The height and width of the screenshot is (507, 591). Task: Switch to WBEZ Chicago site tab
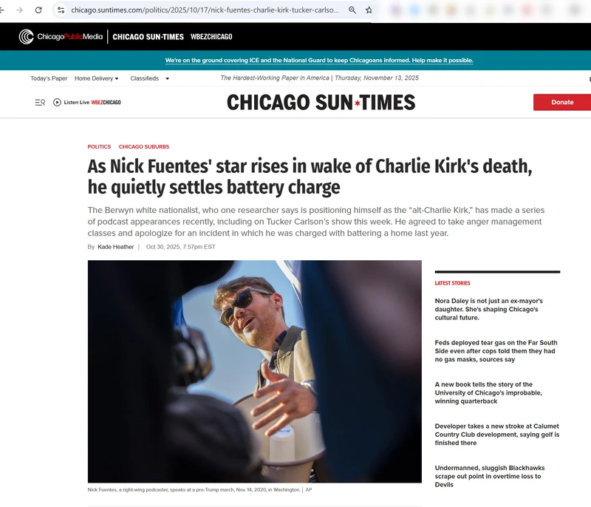point(211,36)
